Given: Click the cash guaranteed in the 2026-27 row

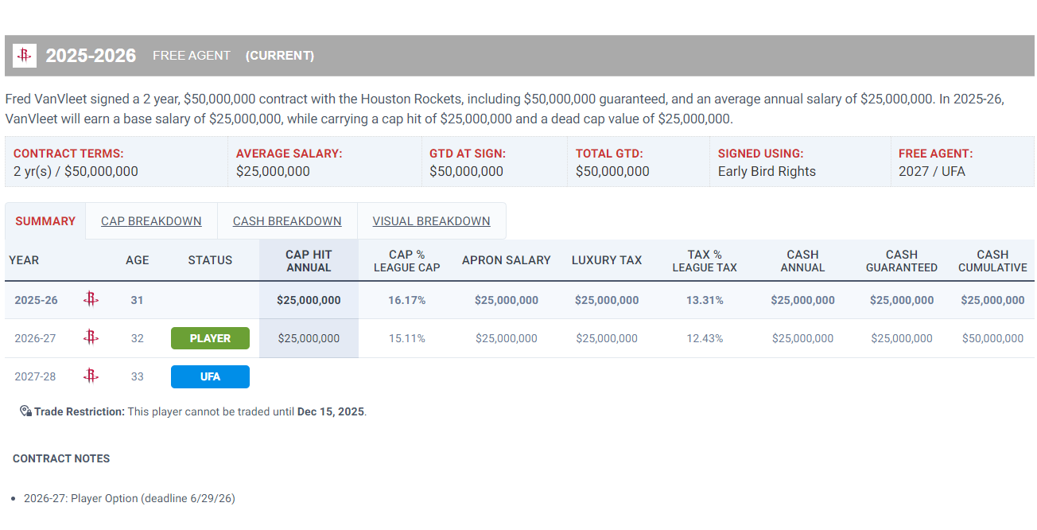Looking at the screenshot, I should tap(902, 338).
